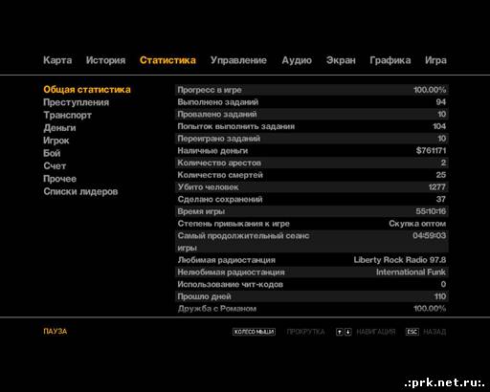Image resolution: width=490 pixels, height=392 pixels.
Task: Click the НАЗАД back label
Action: pyautogui.click(x=434, y=332)
